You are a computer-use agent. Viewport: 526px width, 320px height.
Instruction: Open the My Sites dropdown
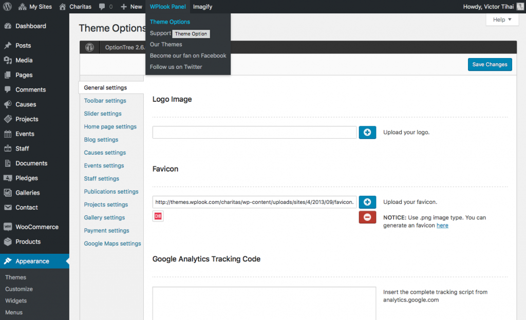(x=35, y=7)
